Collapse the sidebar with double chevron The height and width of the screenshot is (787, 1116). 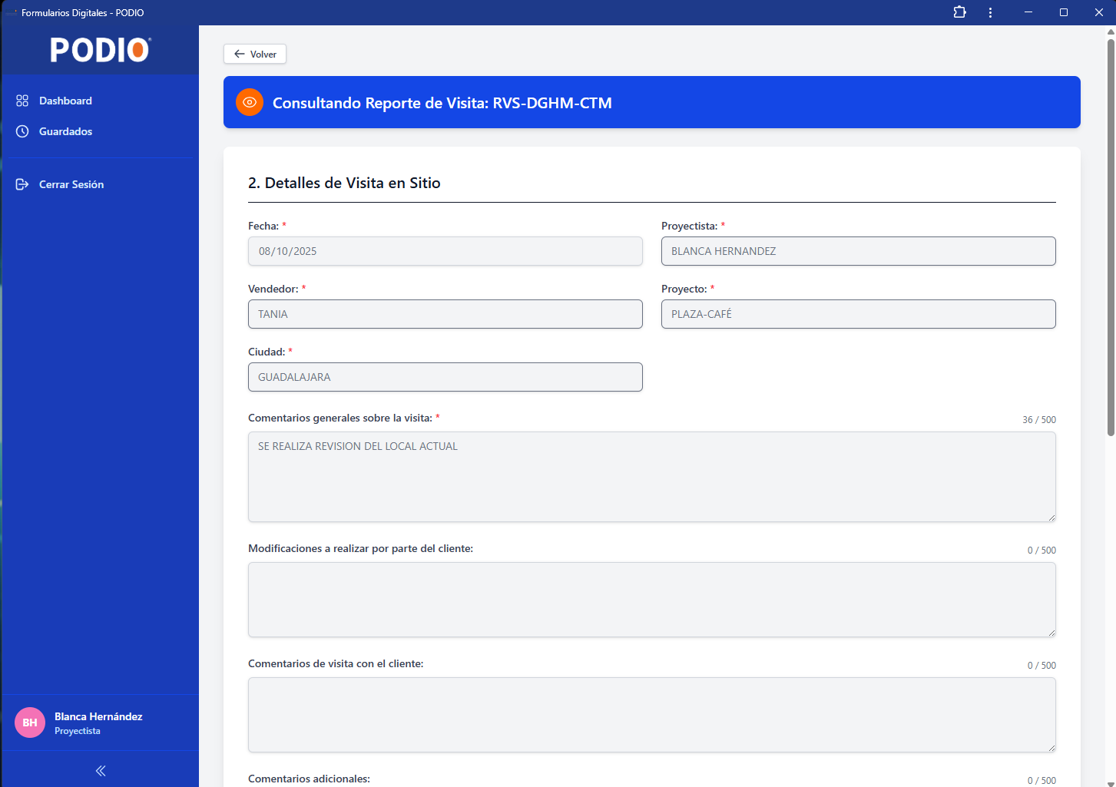coord(101,771)
